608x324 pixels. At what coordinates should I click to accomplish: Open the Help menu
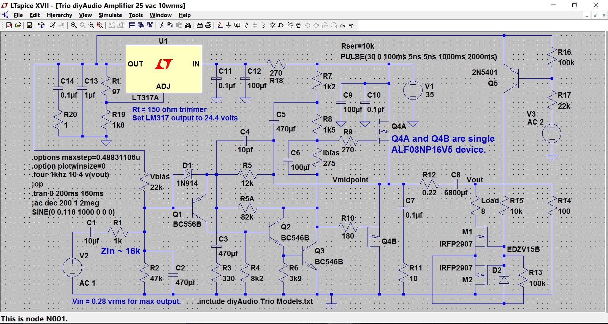(185, 15)
